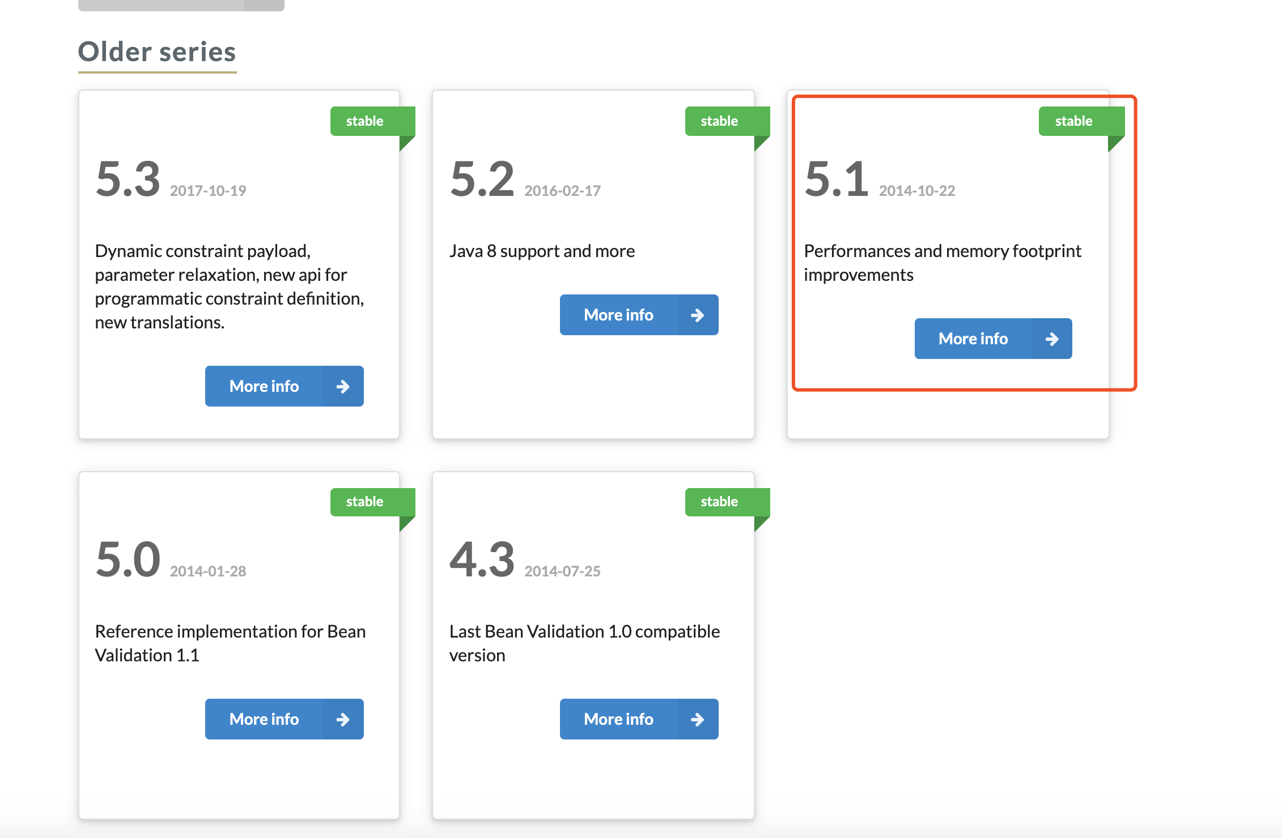The image size is (1282, 838).
Task: Click the stable ribbon on 5.0 card
Action: [x=366, y=502]
